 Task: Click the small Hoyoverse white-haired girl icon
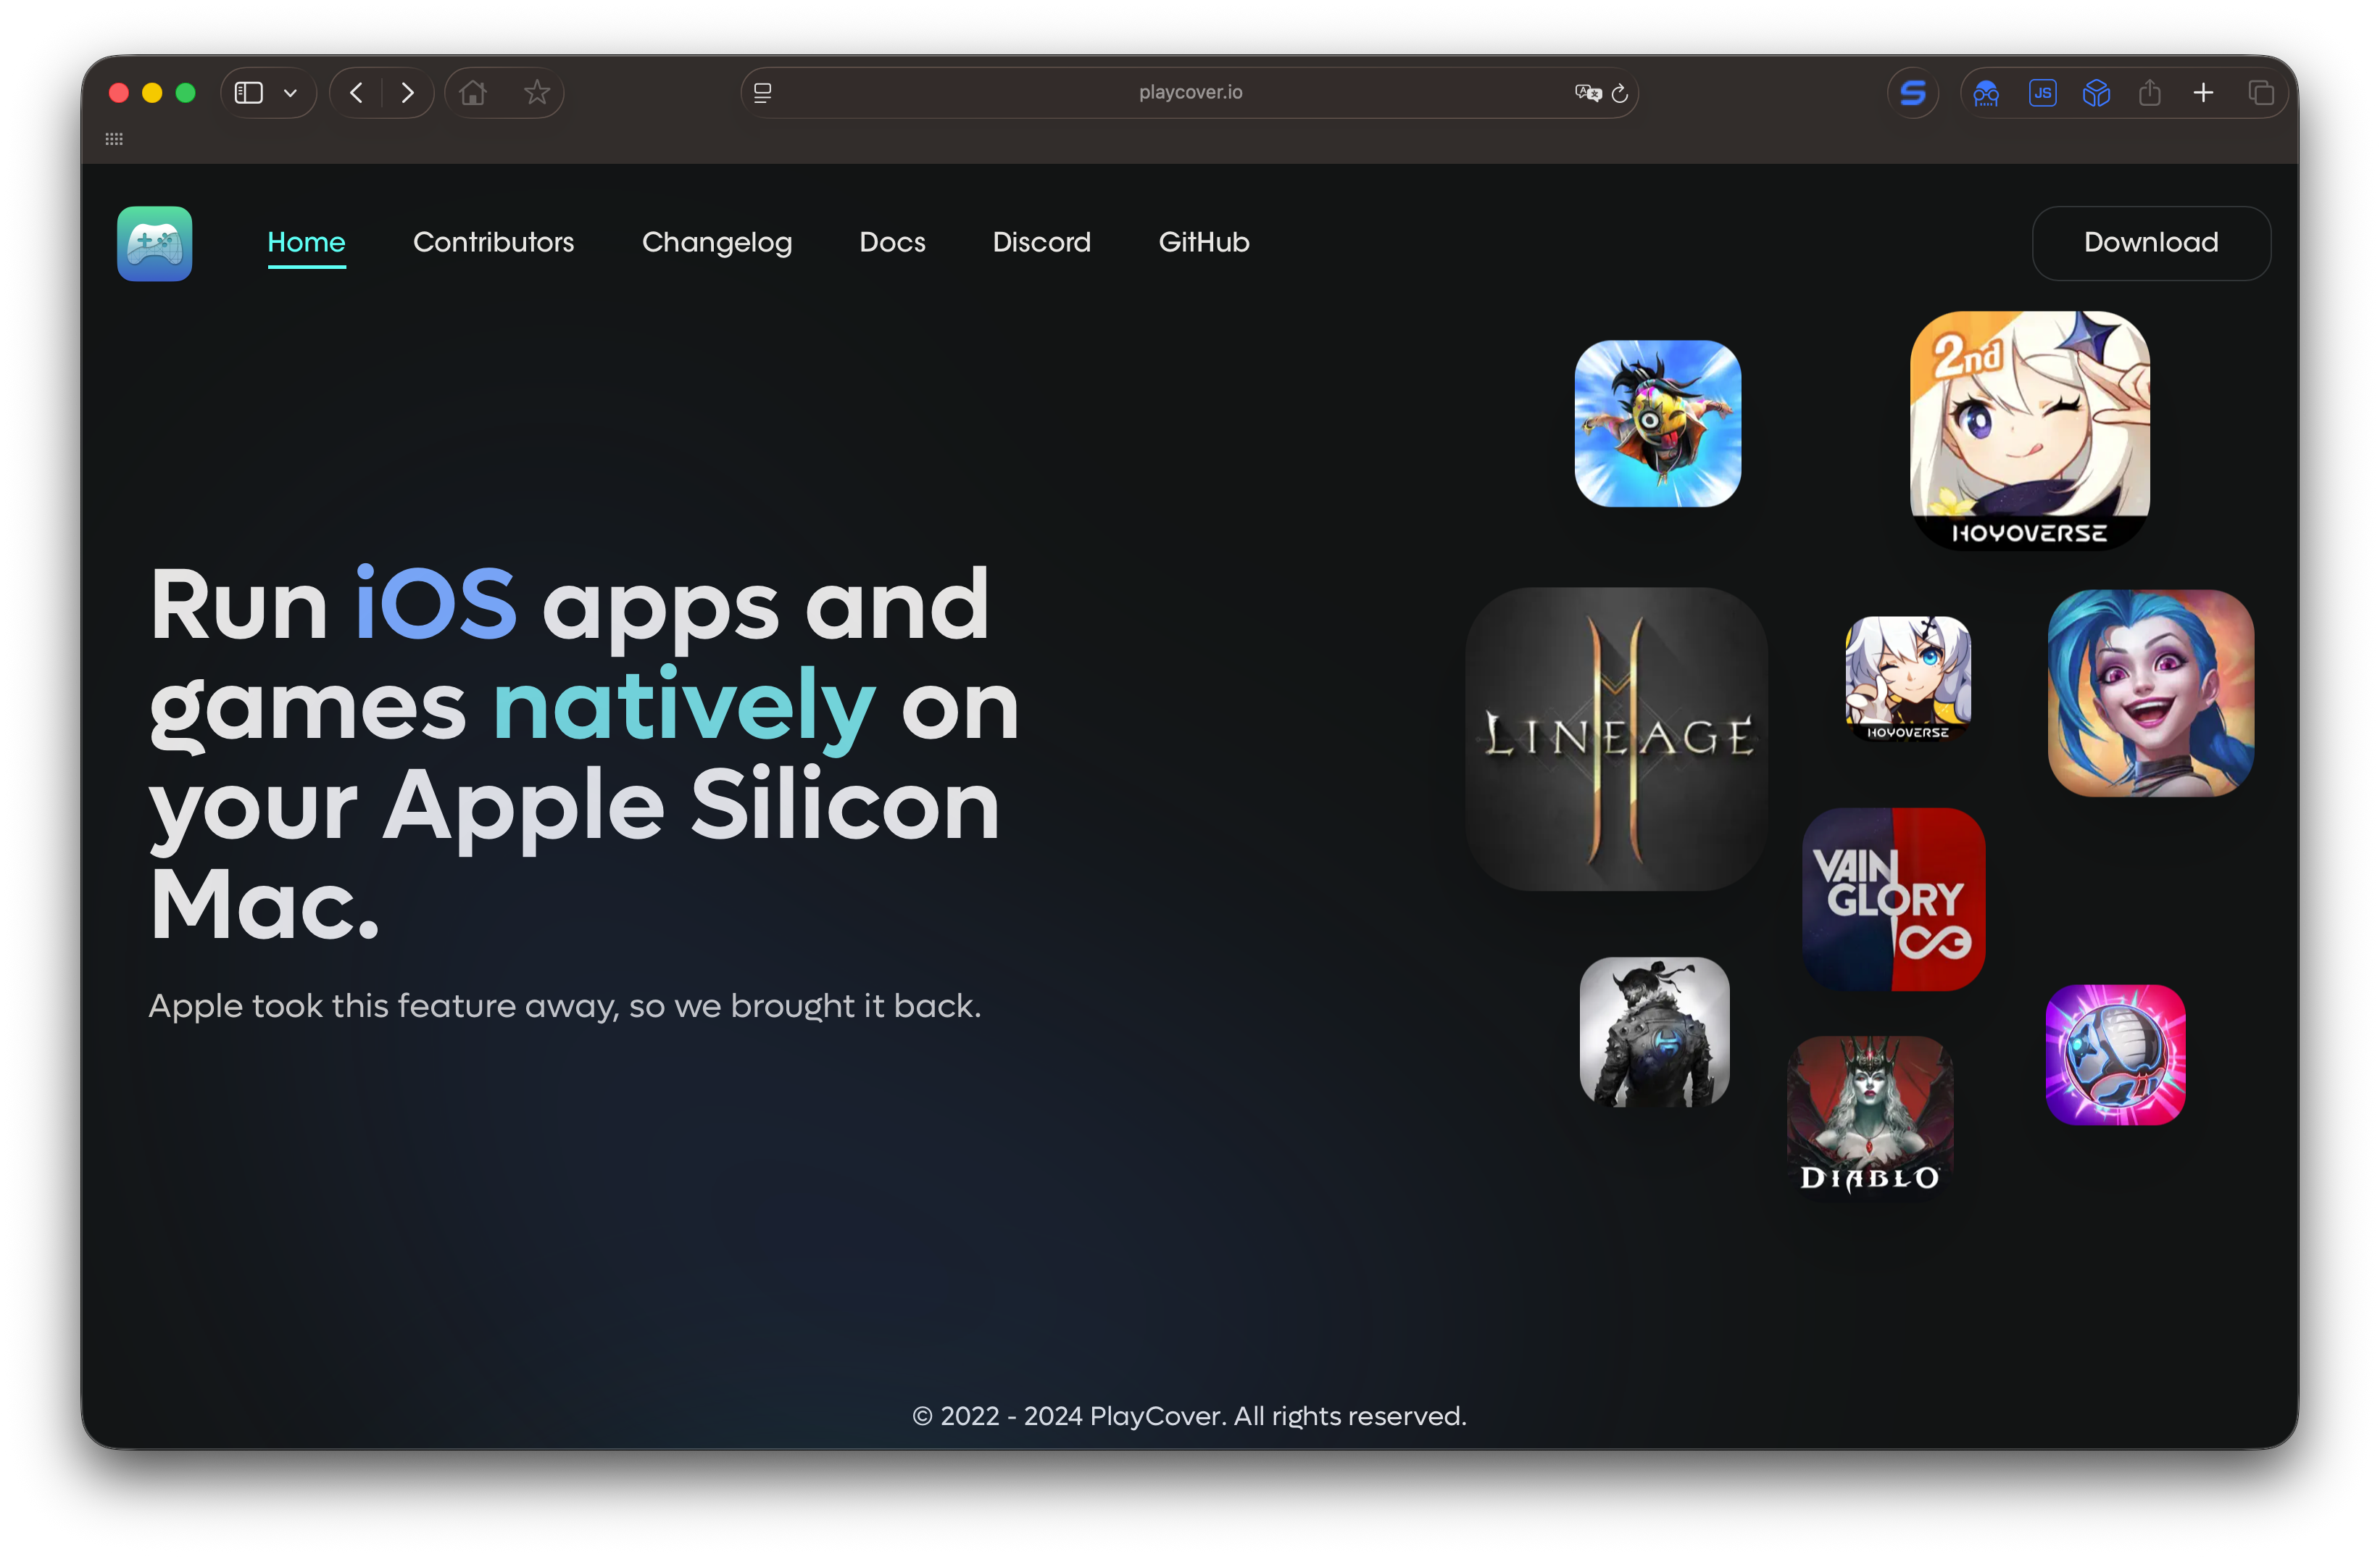[x=1907, y=679]
